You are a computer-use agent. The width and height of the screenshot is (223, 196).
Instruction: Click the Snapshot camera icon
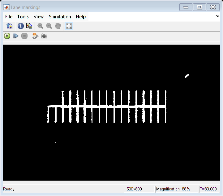[44, 36]
